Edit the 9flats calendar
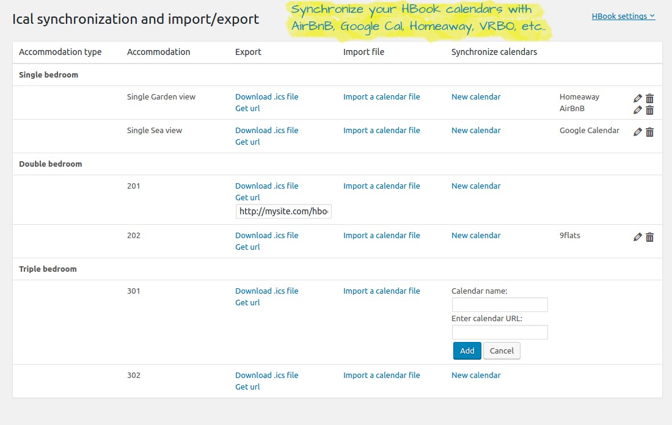The image size is (672, 425). (x=638, y=237)
